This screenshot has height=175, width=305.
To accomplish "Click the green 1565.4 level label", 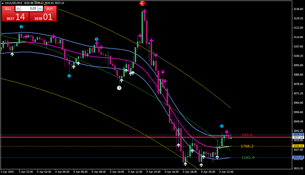I will pyautogui.click(x=248, y=157).
